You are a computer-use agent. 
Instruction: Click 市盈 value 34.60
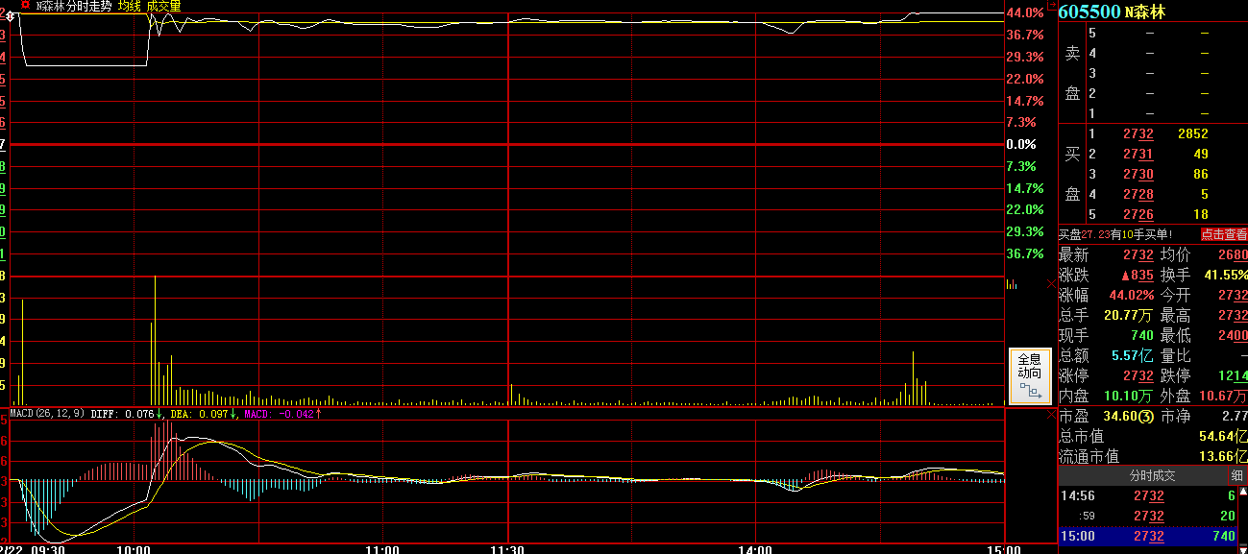click(1118, 417)
